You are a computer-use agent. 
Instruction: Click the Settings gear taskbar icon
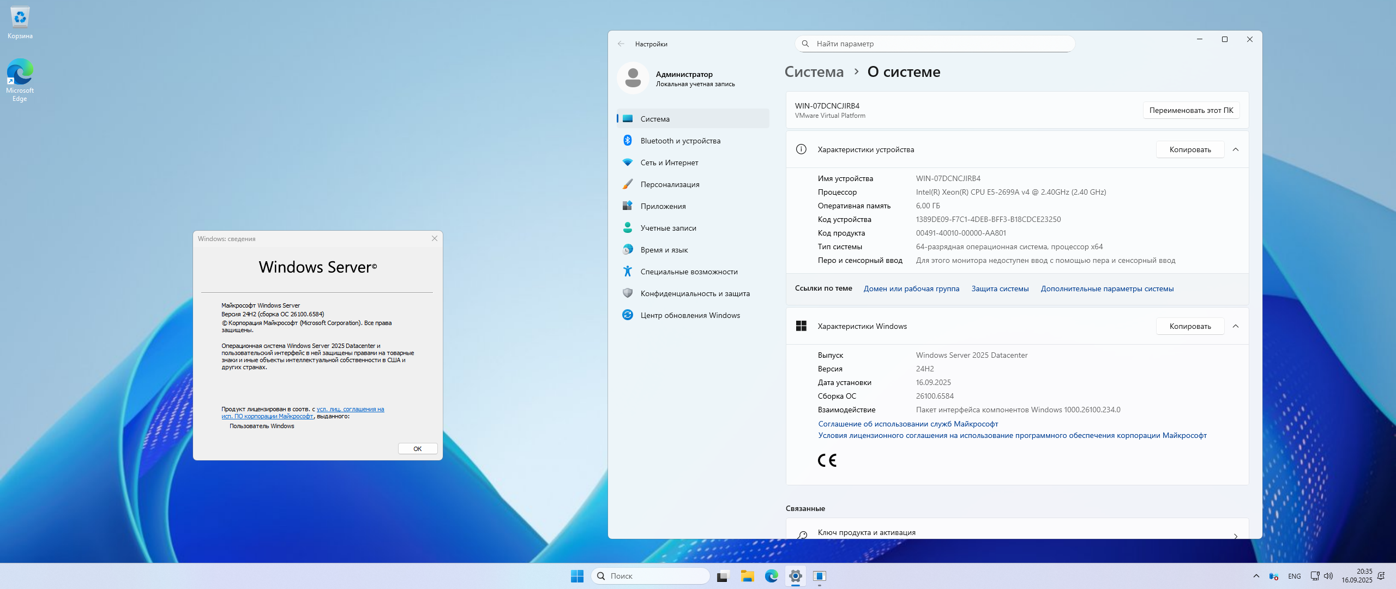pyautogui.click(x=796, y=576)
